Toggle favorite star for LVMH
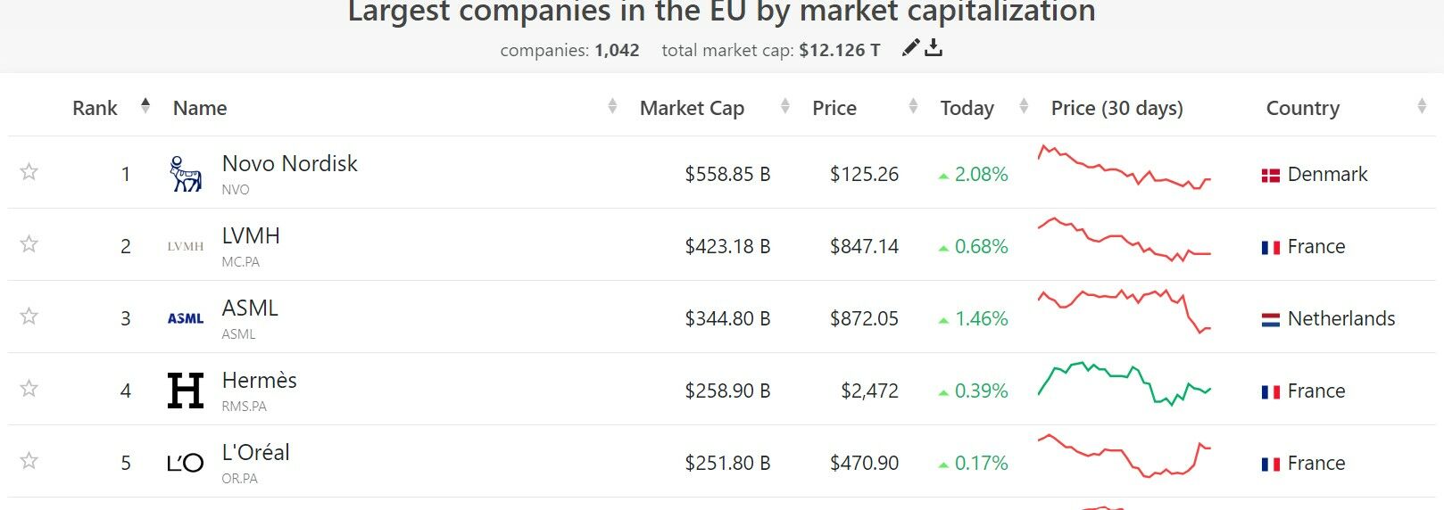Image resolution: width=1444 pixels, height=510 pixels. [x=29, y=244]
